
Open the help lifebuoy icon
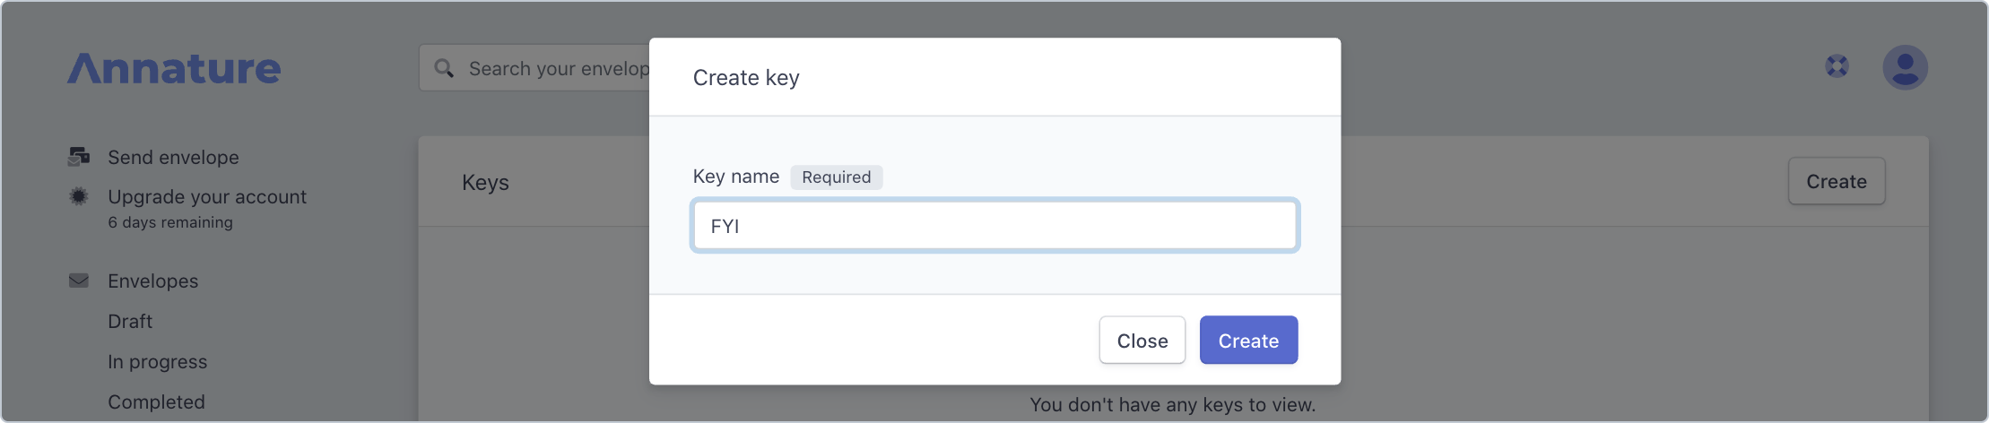click(1837, 66)
